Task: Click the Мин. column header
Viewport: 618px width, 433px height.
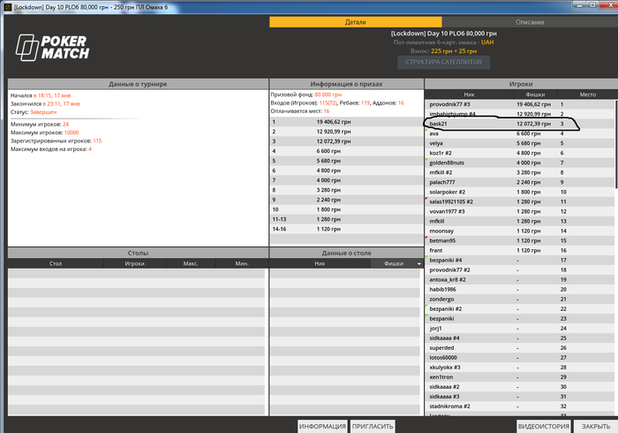Action: tap(242, 263)
